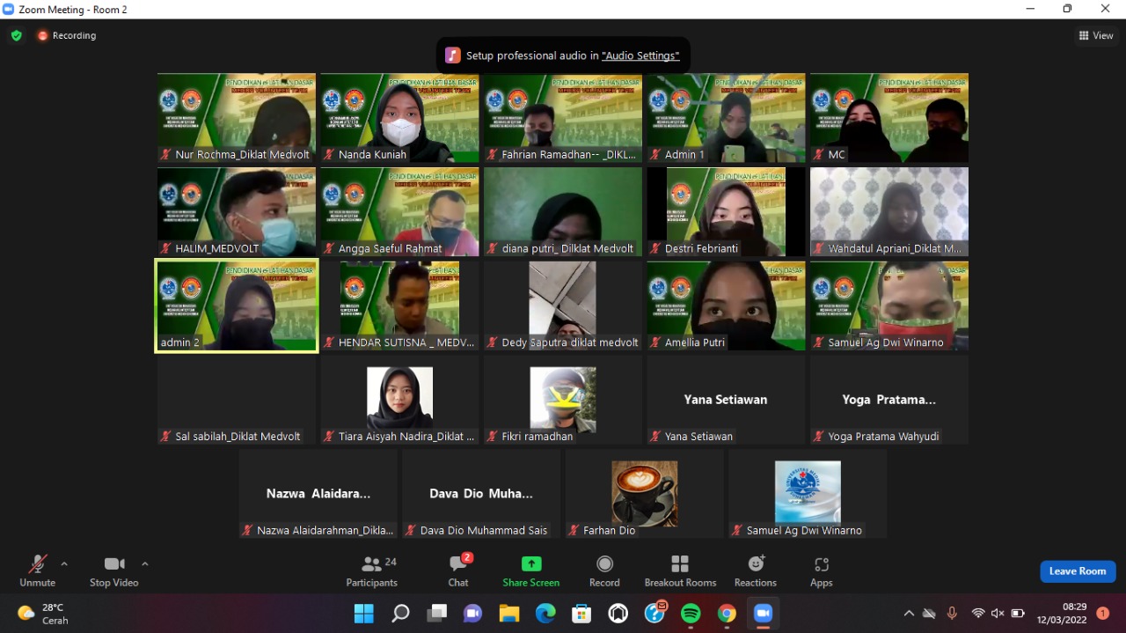Screen dimensions: 1126x633
Task: Toggle the Record button
Action: (604, 570)
